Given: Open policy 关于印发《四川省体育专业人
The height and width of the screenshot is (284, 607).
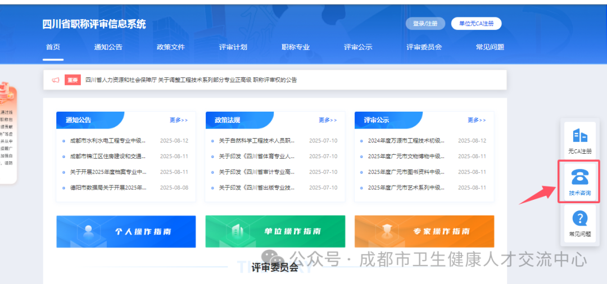Looking at the screenshot, I should click(x=257, y=157).
